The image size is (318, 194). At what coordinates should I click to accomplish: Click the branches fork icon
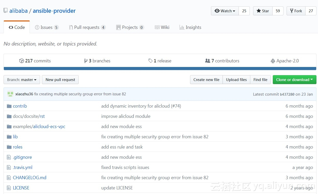(86, 61)
